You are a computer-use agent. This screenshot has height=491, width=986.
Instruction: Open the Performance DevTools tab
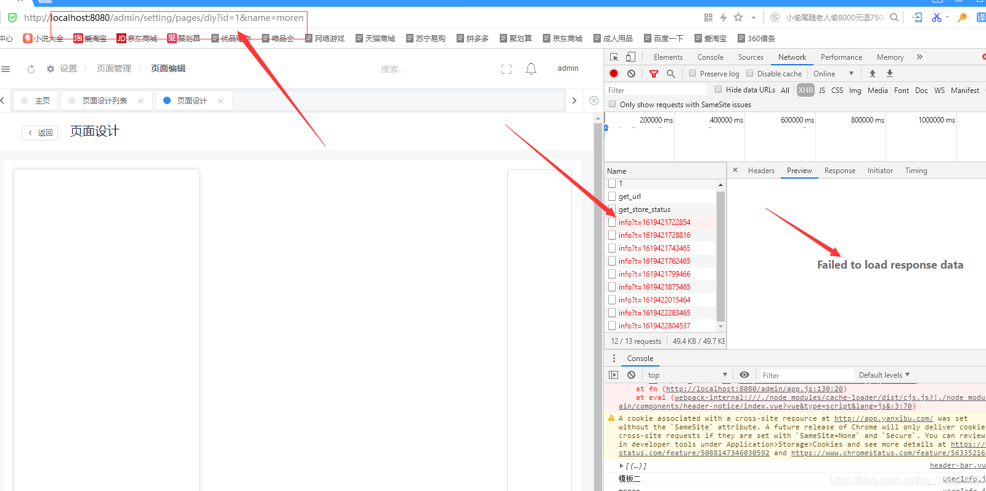click(841, 57)
